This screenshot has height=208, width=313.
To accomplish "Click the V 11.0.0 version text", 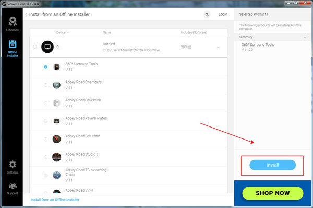I will [247, 50].
